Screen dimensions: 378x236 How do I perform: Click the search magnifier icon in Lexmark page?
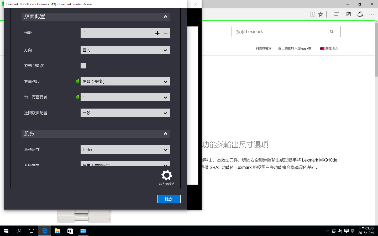click(332, 31)
